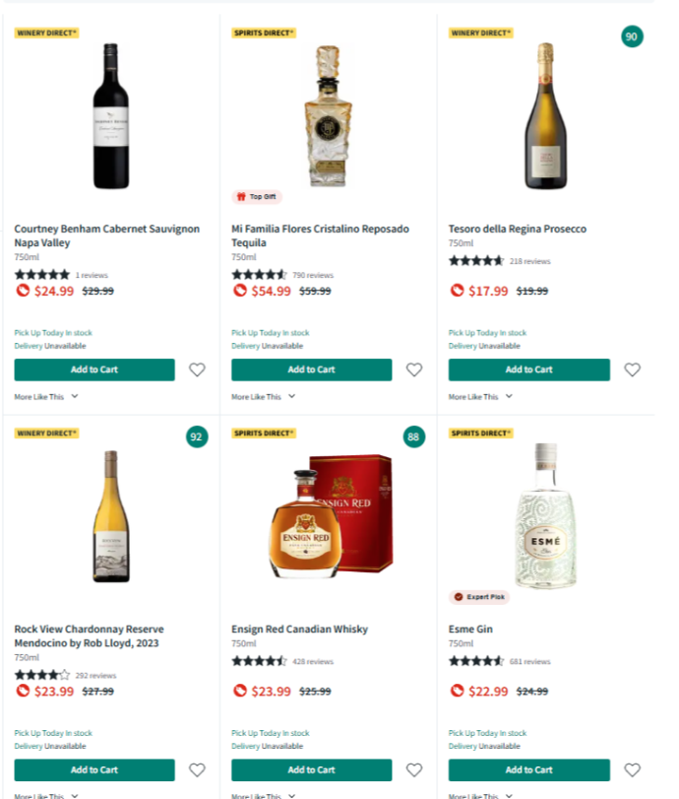Image resolution: width=679 pixels, height=799 pixels.
Task: Click the 92 rating badge on Rock View Chardonnay
Action: tap(196, 435)
